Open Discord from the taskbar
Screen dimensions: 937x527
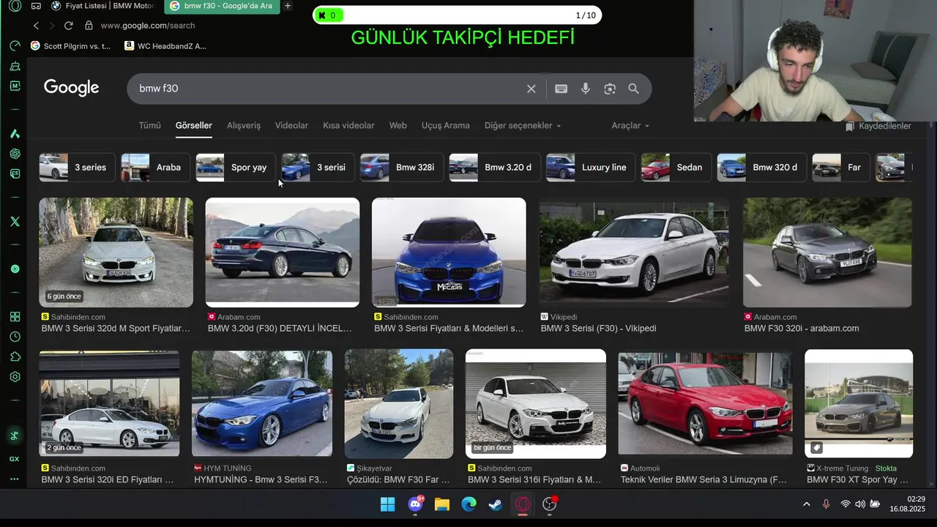416,504
